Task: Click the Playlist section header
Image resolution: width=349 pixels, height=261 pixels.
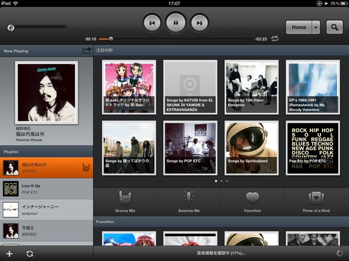Action: [46, 152]
